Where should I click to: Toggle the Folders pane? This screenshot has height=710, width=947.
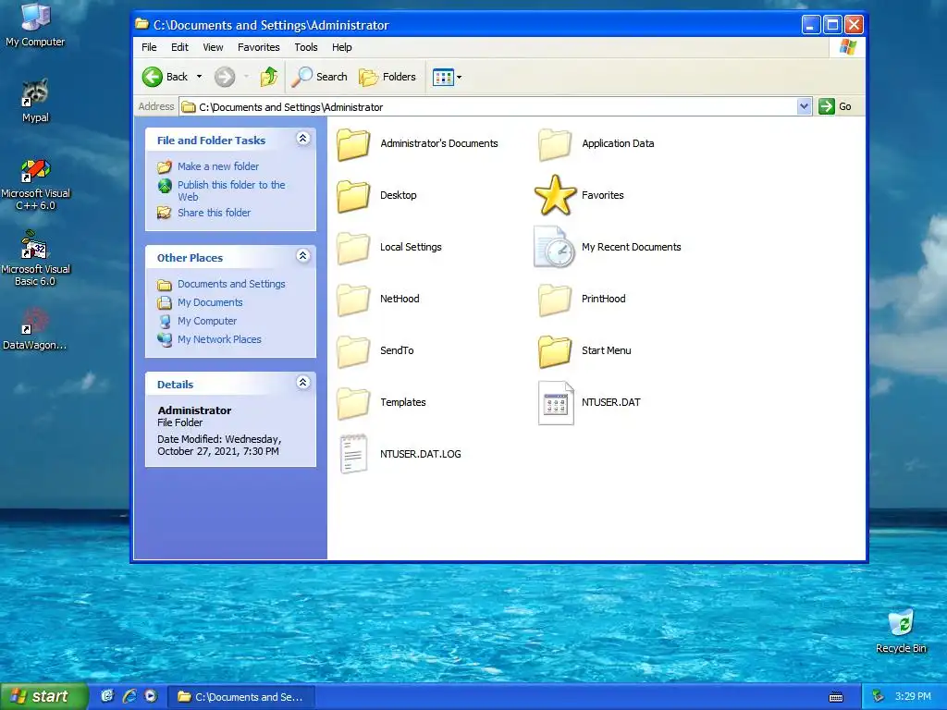pos(387,77)
